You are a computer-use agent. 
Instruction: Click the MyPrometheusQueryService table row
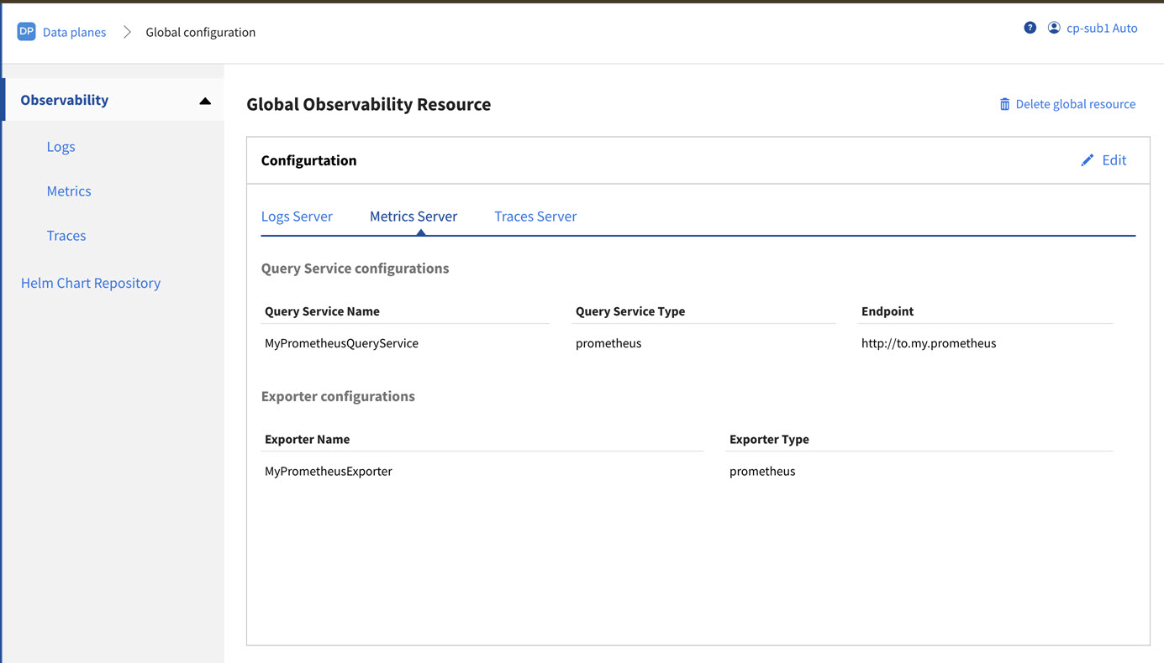pyautogui.click(x=341, y=343)
